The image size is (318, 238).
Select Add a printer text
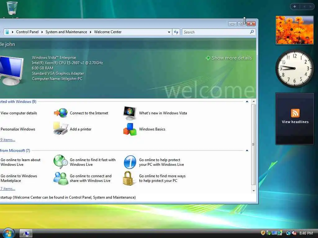80,129
